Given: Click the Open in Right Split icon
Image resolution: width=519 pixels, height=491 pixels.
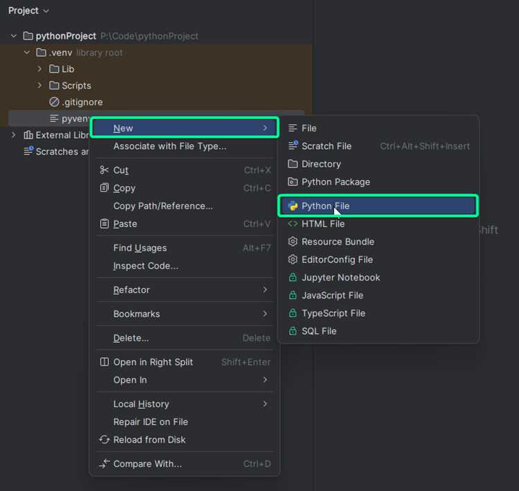Looking at the screenshot, I should [x=104, y=361].
